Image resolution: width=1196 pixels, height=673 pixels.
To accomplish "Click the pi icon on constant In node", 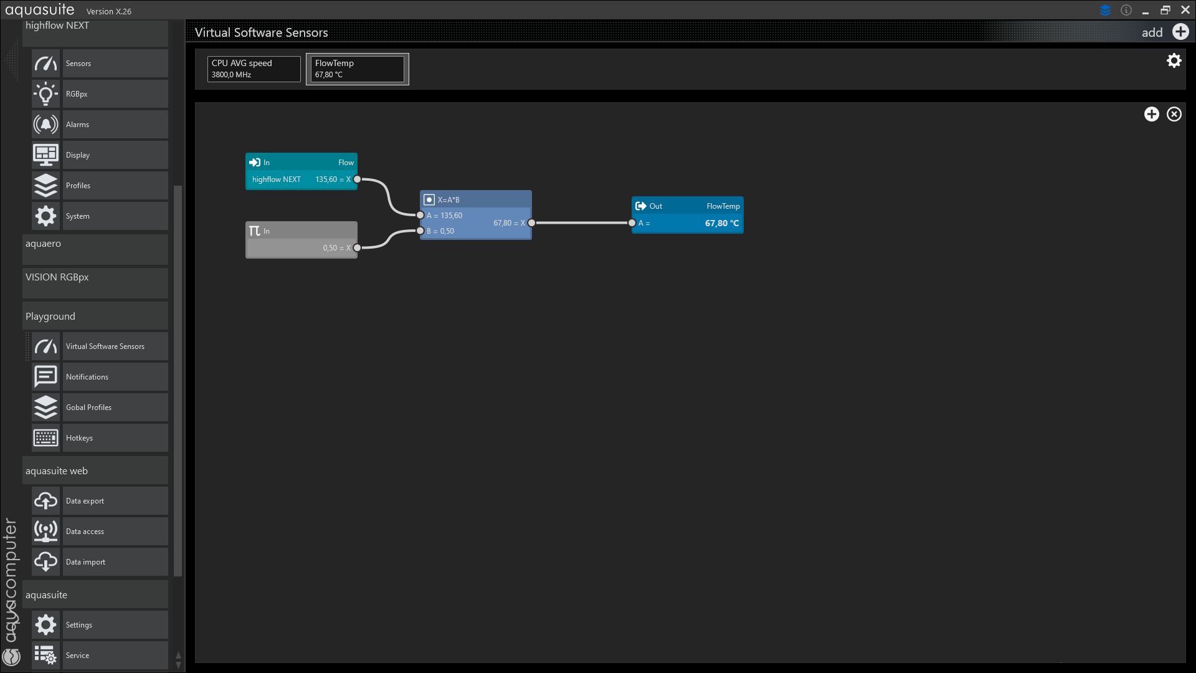I will (255, 231).
